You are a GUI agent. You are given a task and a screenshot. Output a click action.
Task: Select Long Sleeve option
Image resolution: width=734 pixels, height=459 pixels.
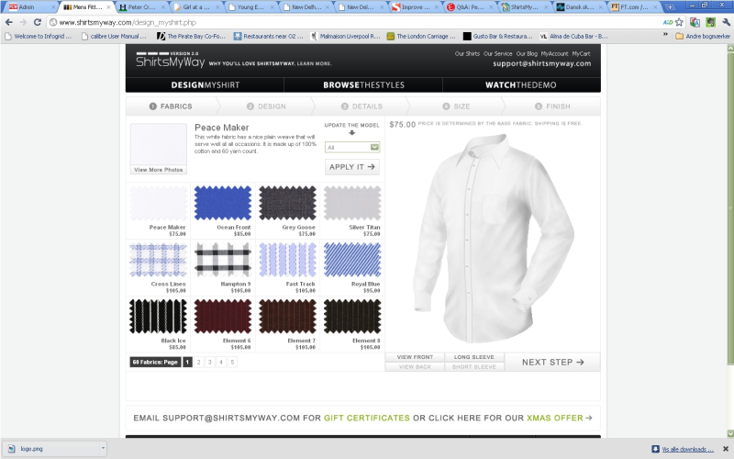click(474, 357)
